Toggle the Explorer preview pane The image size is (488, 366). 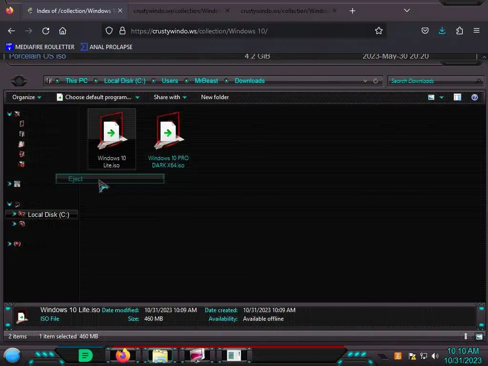(457, 97)
